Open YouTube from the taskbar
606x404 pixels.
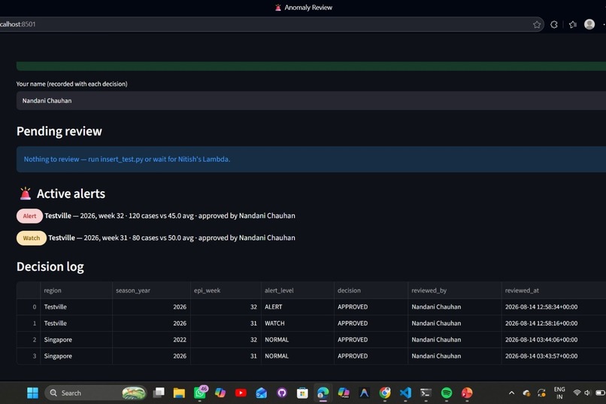click(241, 393)
